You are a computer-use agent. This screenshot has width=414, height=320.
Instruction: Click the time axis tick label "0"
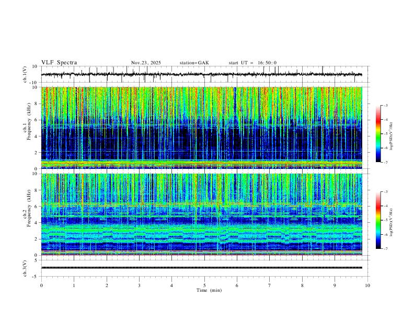[x=41, y=285]
